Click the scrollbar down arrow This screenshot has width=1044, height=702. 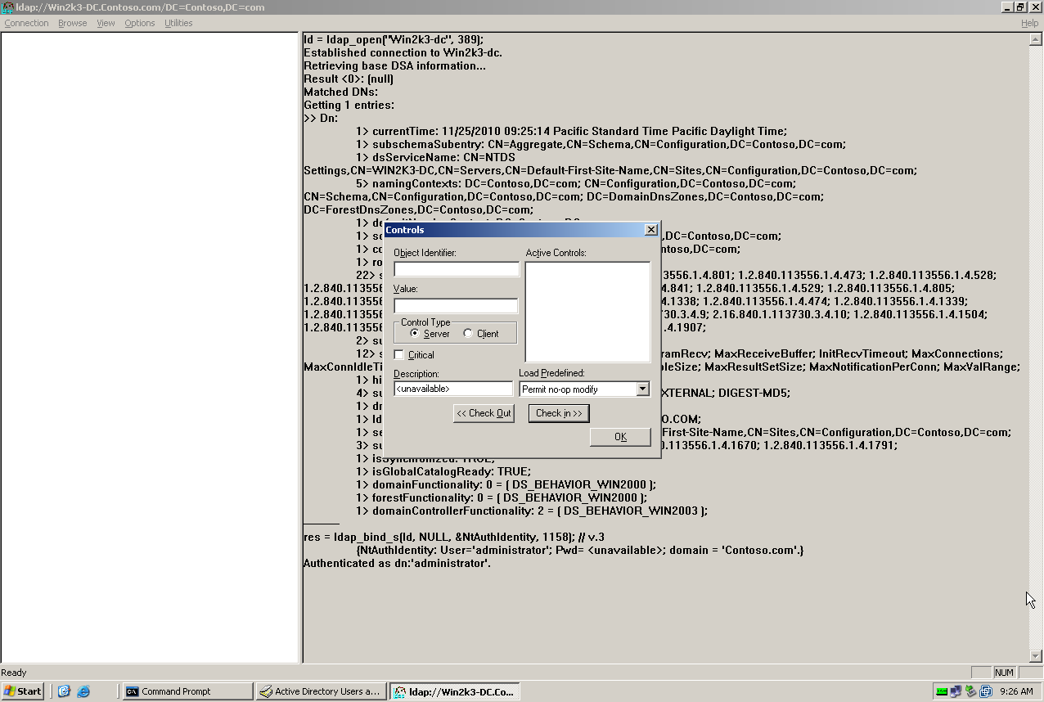(x=1037, y=655)
